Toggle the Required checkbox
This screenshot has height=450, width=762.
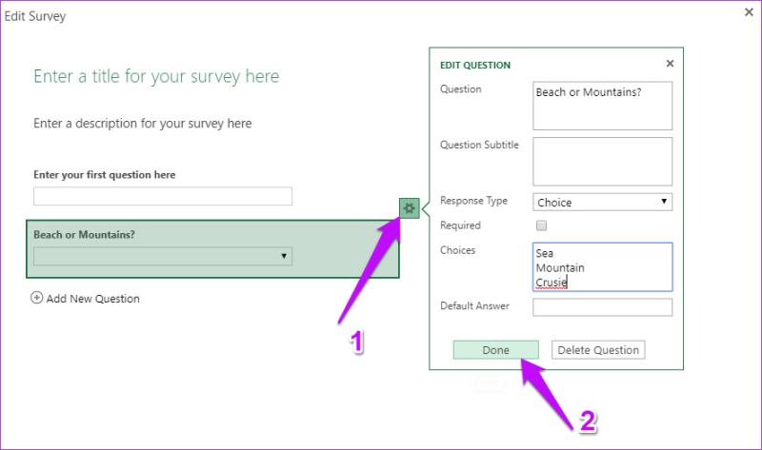(x=541, y=225)
